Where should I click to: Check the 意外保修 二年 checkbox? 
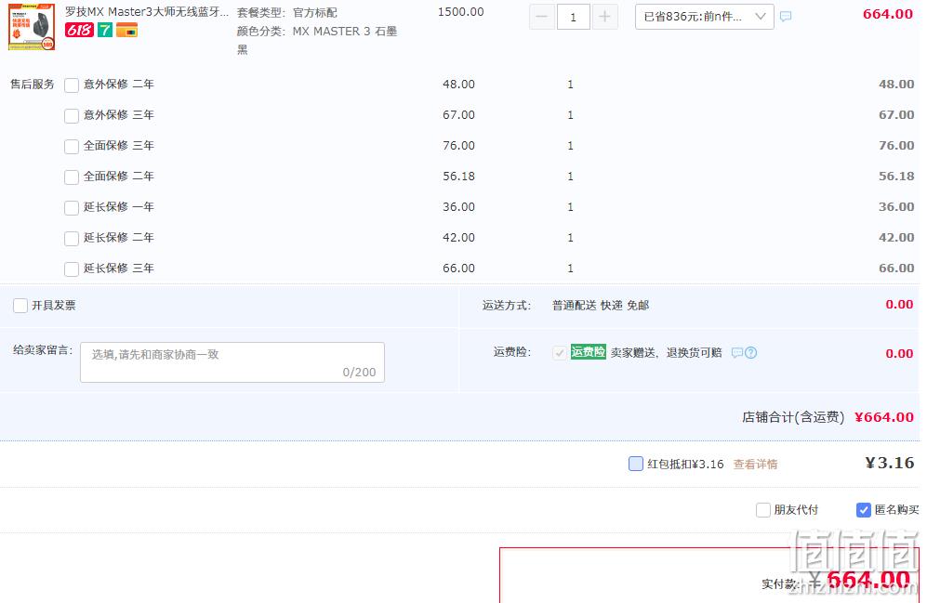coord(72,85)
